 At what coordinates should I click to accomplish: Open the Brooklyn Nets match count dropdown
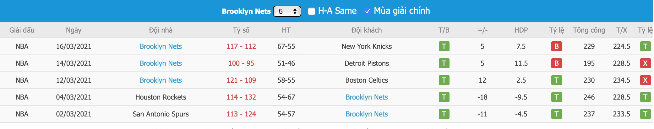click(287, 11)
